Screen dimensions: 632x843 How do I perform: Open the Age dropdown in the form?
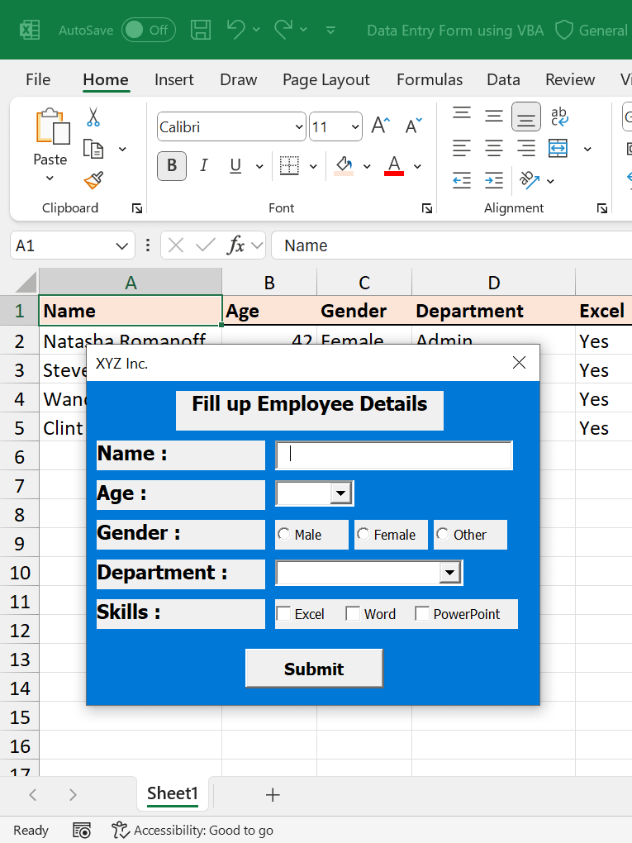[x=340, y=493]
